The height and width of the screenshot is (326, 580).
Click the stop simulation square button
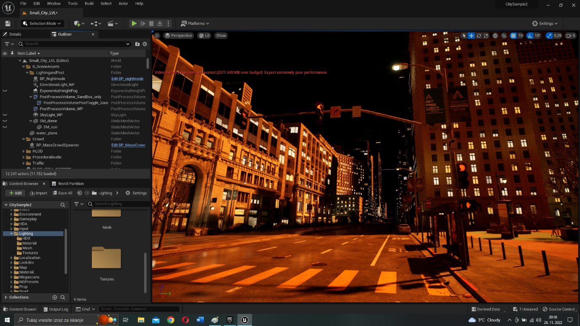click(151, 24)
